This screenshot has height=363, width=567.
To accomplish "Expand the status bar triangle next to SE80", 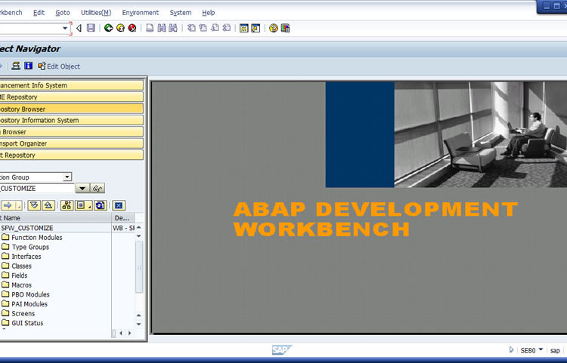I will pos(511,349).
